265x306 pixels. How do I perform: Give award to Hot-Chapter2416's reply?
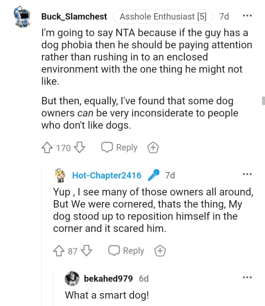tap(160, 251)
